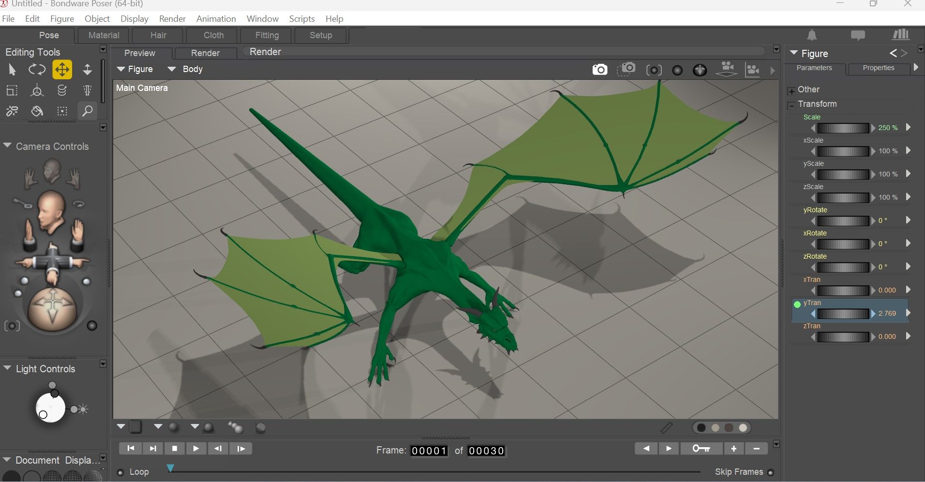Switch to the Properties tab
925x482 pixels.
[x=879, y=68]
